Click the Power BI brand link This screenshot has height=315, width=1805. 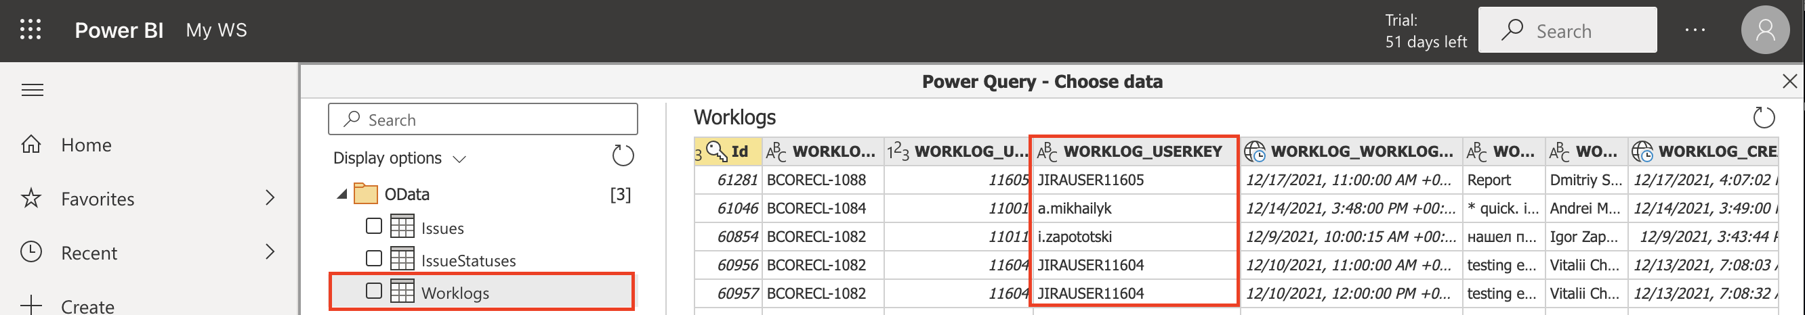pyautogui.click(x=119, y=30)
